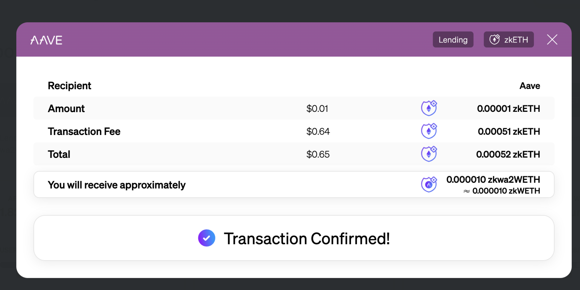The width and height of the screenshot is (580, 290).
Task: Click the You will receive approximately row
Action: [116, 185]
